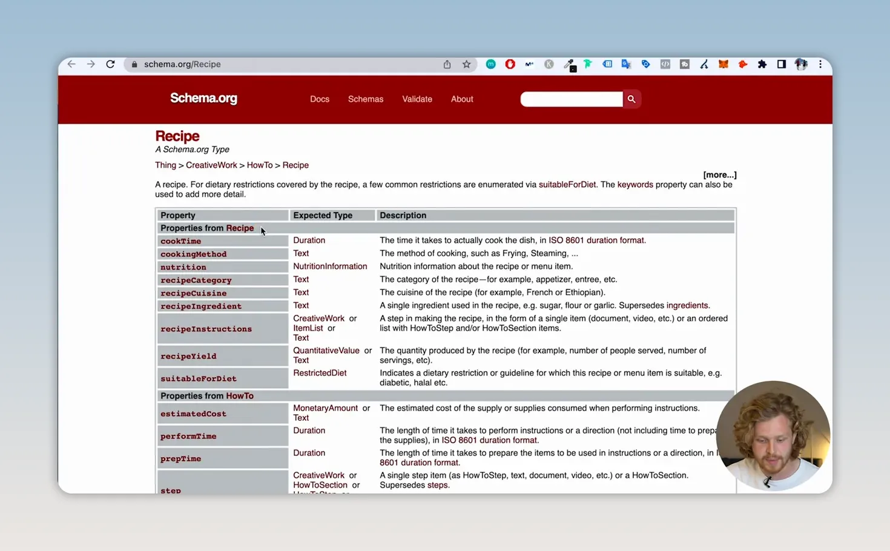Click Recipe link in 'Properties from Recipe' header
This screenshot has height=551, width=890.
click(x=240, y=228)
